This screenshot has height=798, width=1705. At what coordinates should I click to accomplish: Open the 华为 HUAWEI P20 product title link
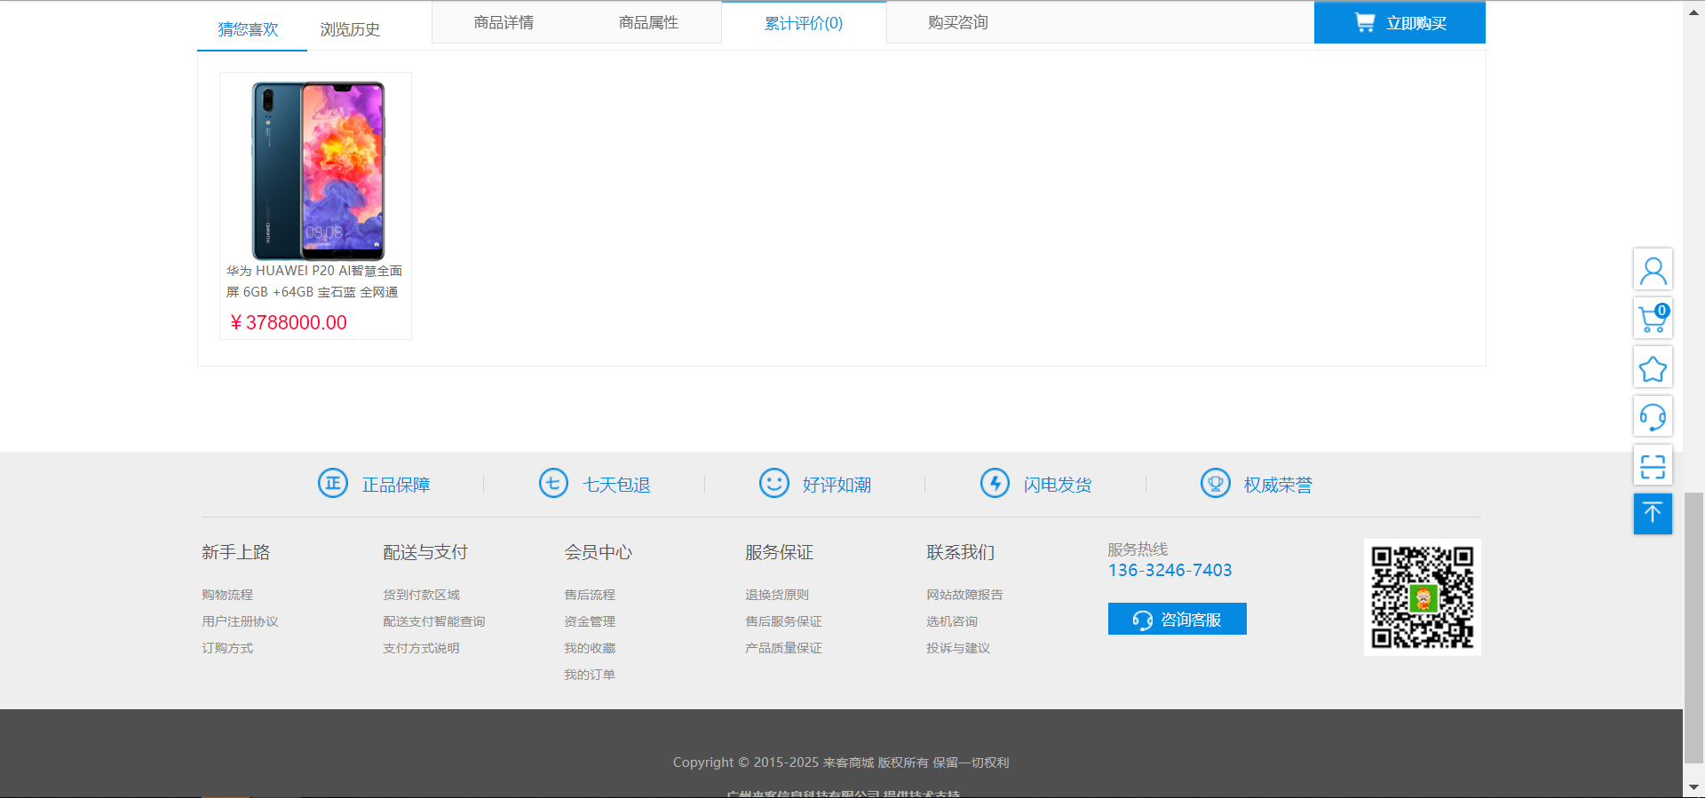(314, 281)
